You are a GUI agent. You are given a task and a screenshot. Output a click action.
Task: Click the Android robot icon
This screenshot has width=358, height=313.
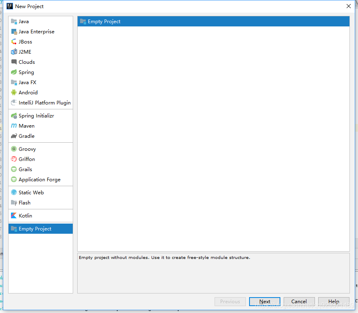coord(14,92)
